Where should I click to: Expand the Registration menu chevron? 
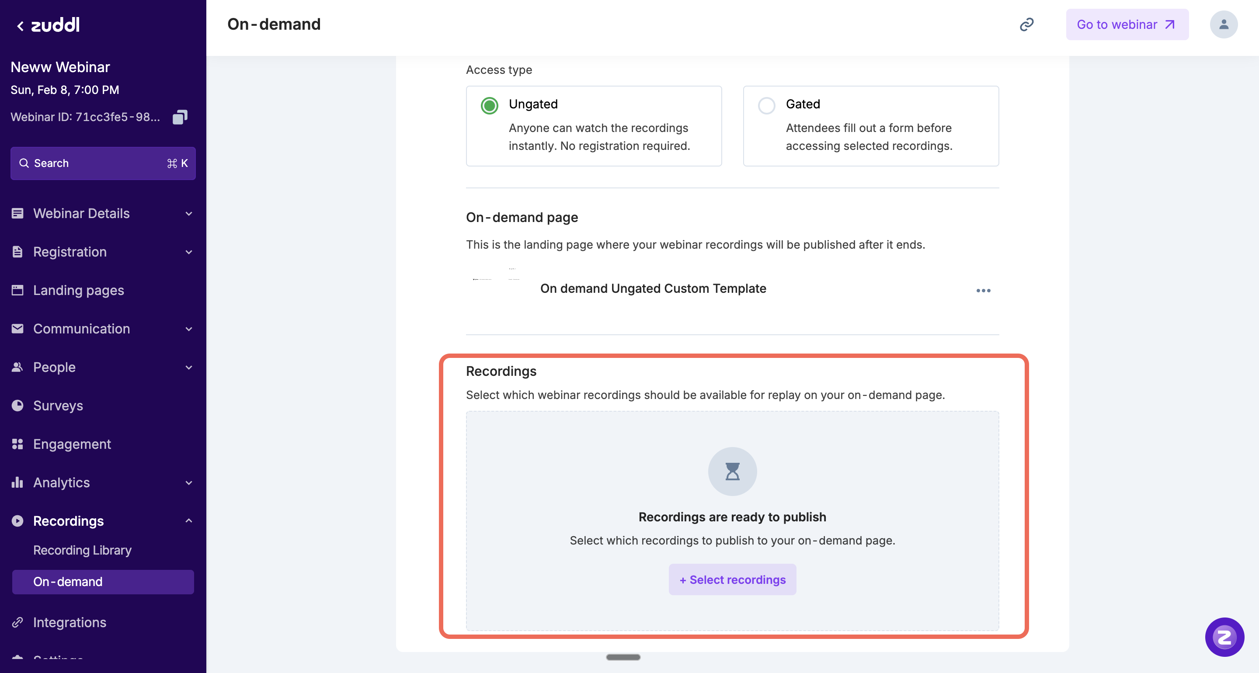tap(189, 252)
